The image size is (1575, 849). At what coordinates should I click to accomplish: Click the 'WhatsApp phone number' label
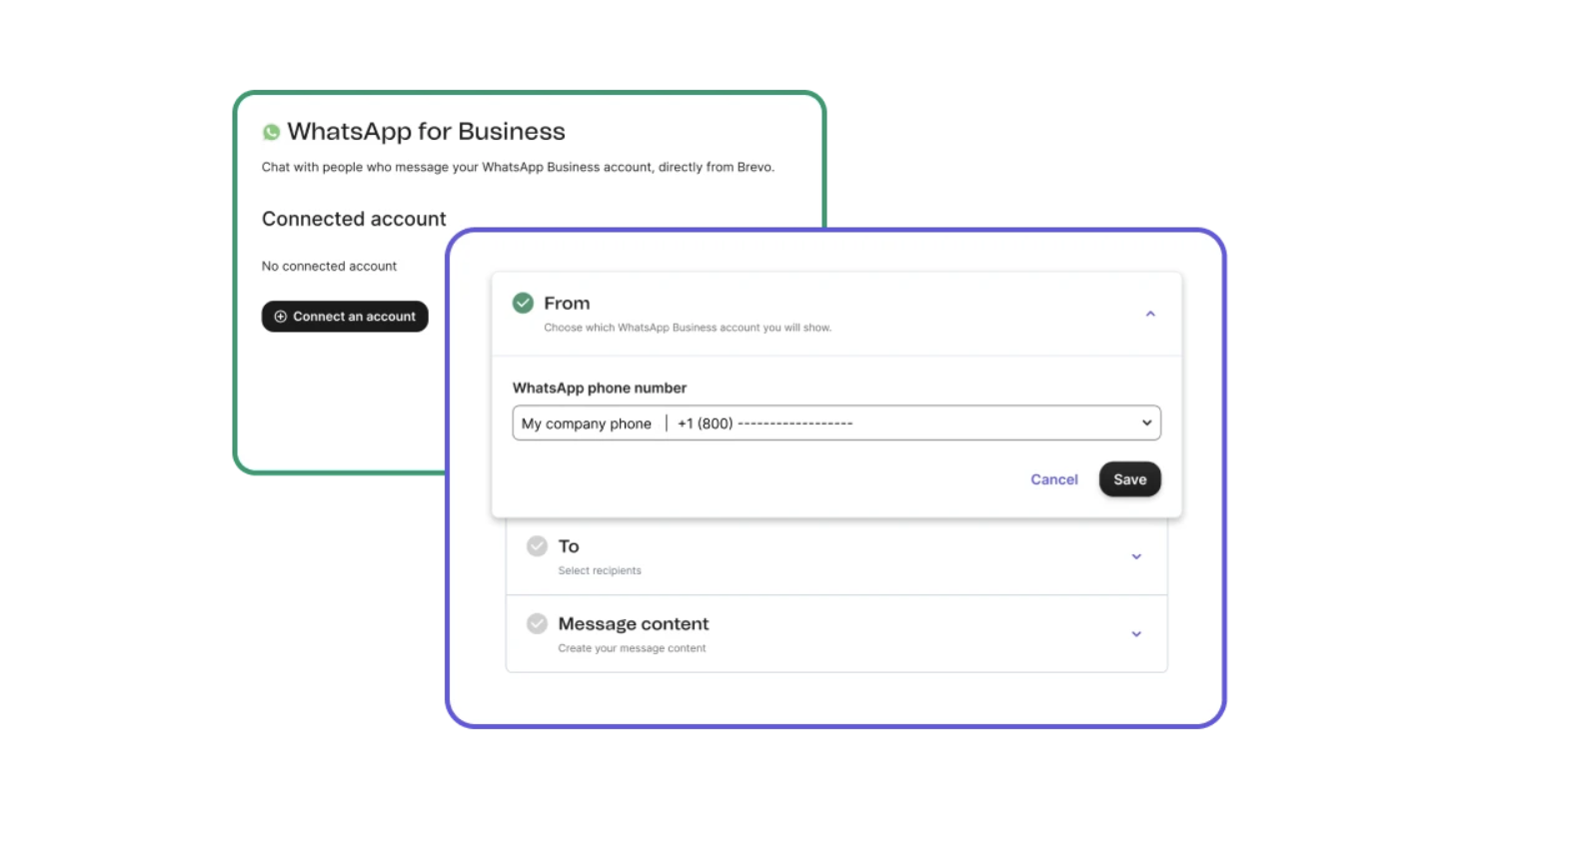(x=600, y=388)
